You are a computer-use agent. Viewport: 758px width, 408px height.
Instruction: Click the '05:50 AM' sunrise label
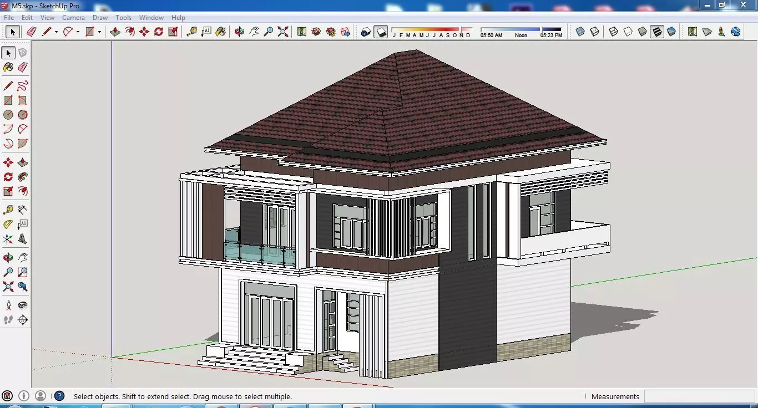tap(491, 35)
